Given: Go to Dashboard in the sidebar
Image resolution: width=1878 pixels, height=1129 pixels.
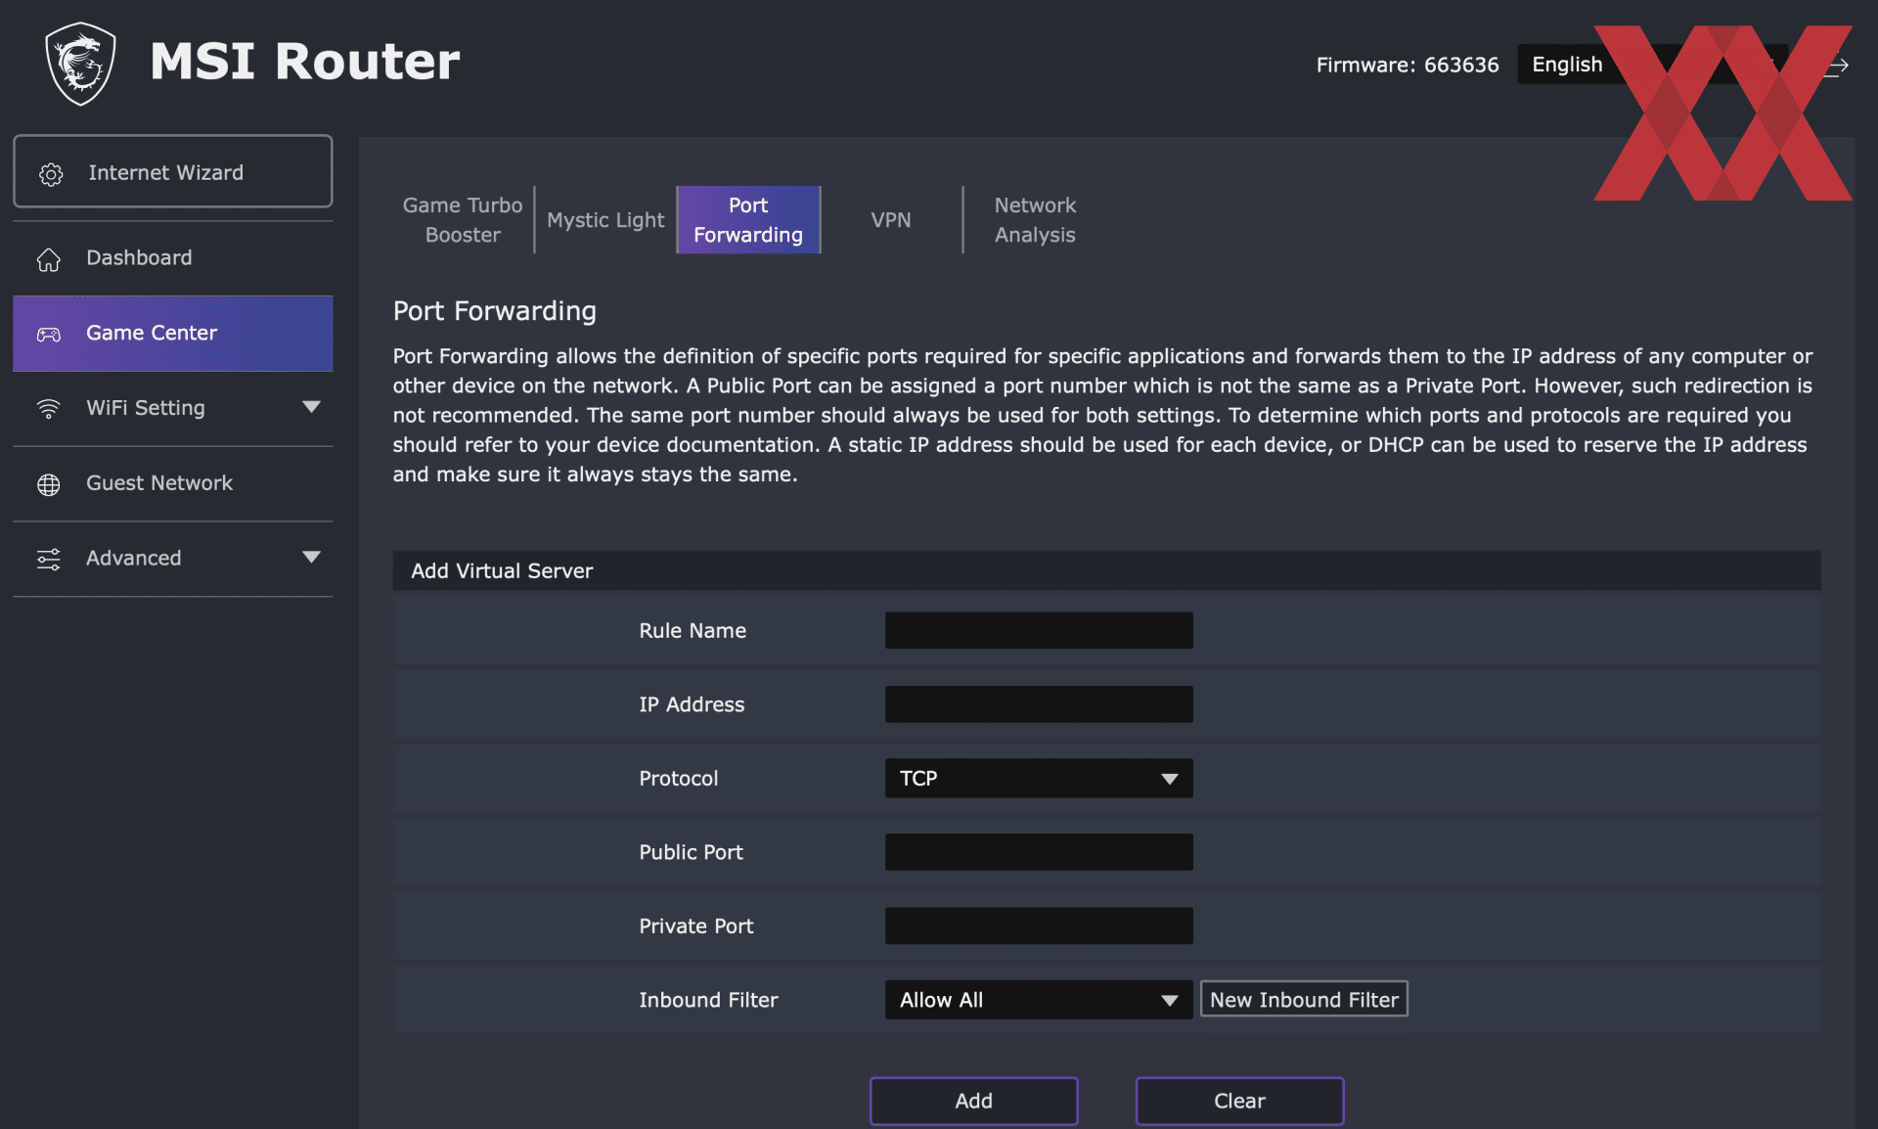Looking at the screenshot, I should [x=173, y=258].
